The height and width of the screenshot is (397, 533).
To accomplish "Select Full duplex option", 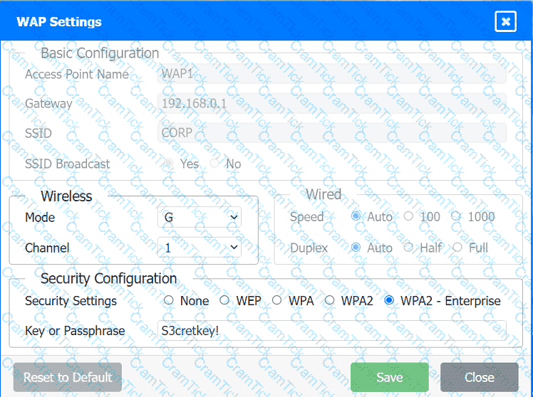I will click(x=457, y=248).
